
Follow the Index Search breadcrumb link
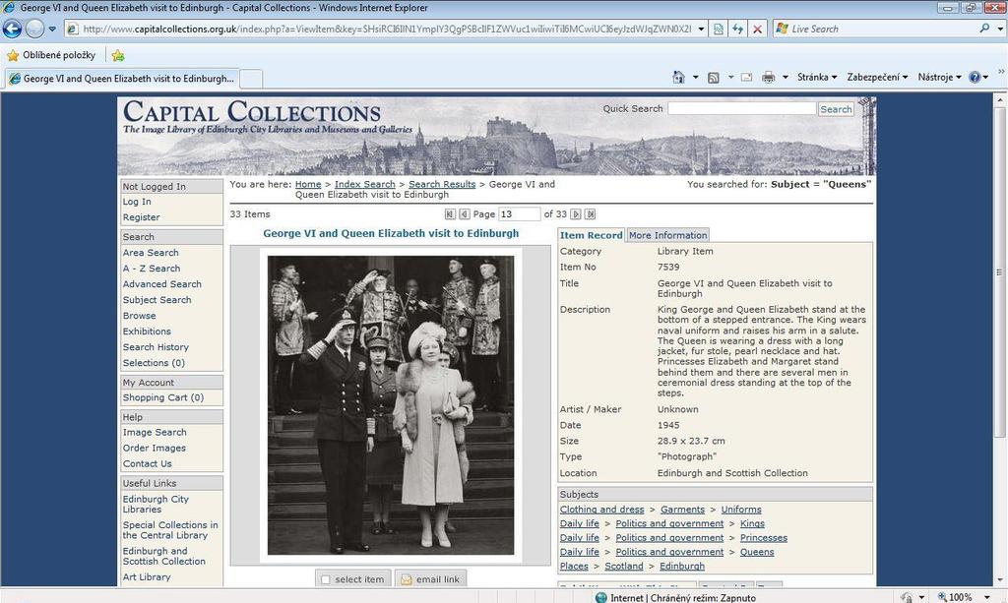click(x=364, y=184)
